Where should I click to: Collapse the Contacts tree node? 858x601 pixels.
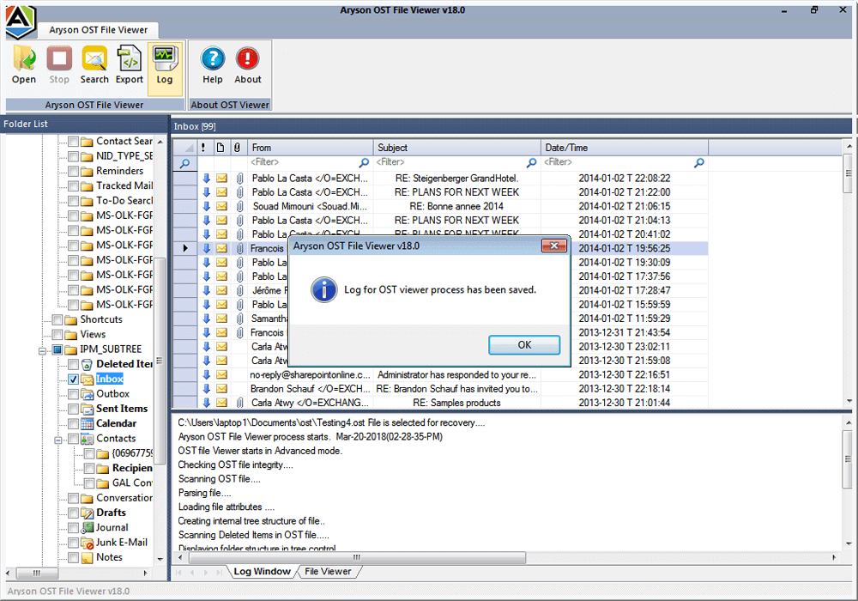click(x=58, y=440)
